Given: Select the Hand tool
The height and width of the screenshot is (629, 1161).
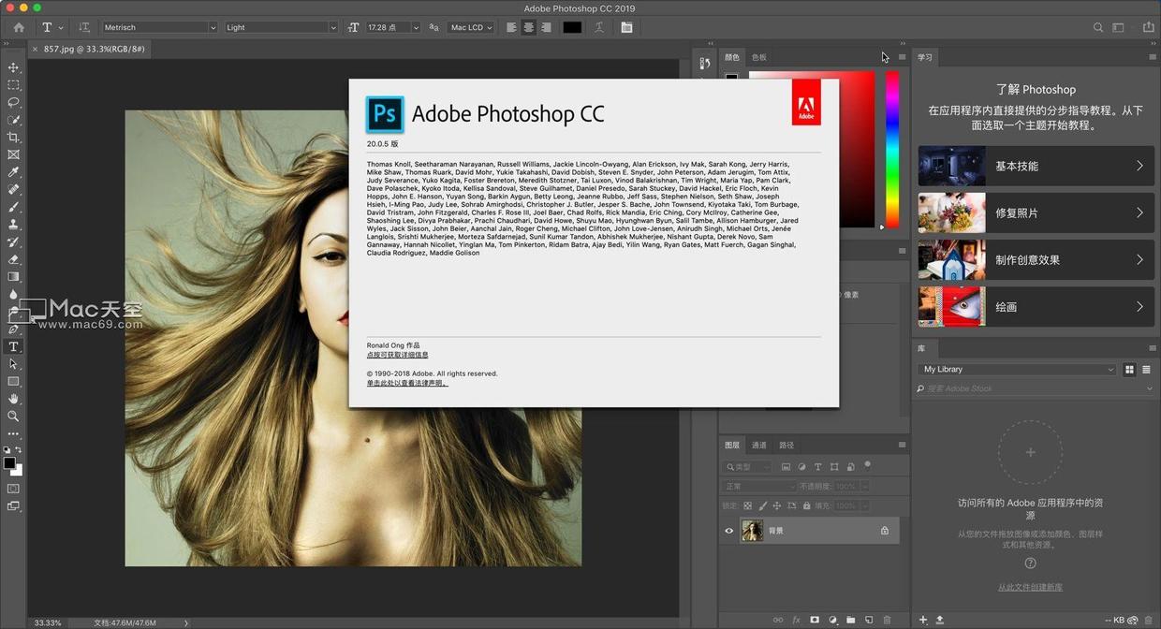Looking at the screenshot, I should [x=13, y=399].
